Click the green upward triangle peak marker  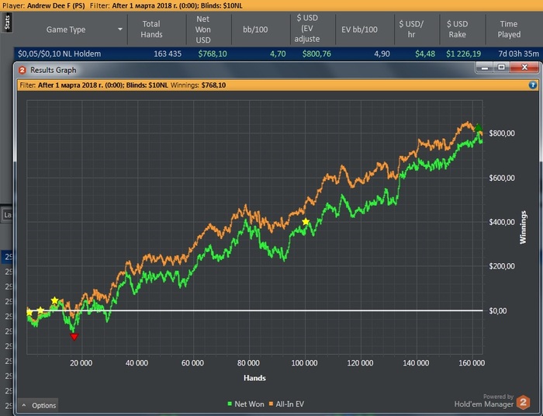pyautogui.click(x=479, y=127)
